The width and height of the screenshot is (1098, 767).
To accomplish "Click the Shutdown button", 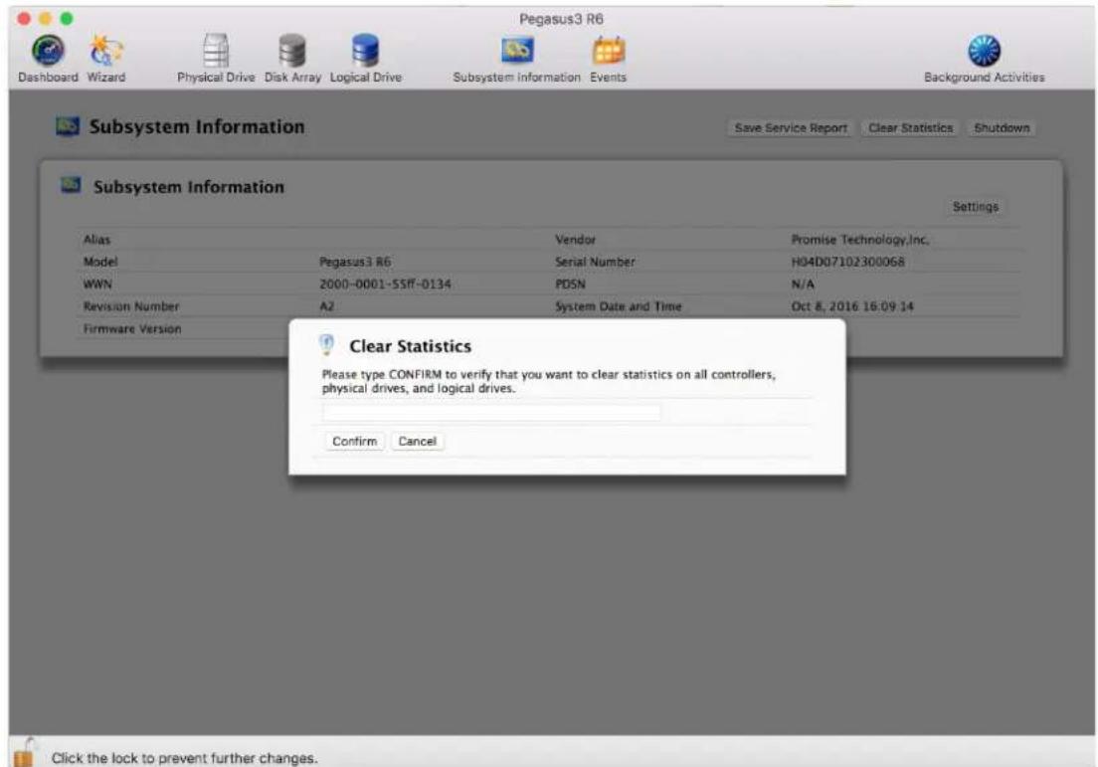I will click(1002, 128).
